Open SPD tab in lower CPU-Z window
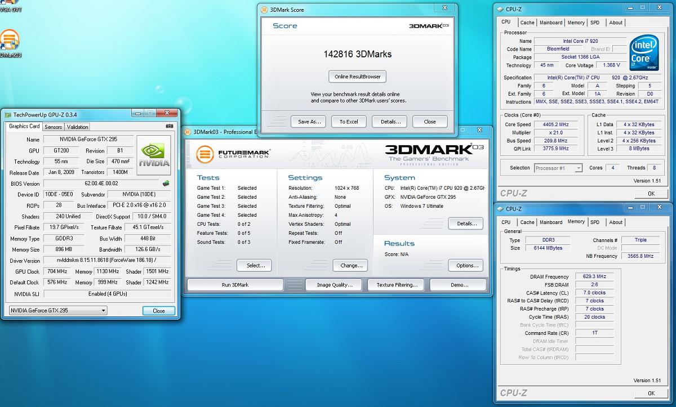This screenshot has width=676, height=407. coord(595,222)
